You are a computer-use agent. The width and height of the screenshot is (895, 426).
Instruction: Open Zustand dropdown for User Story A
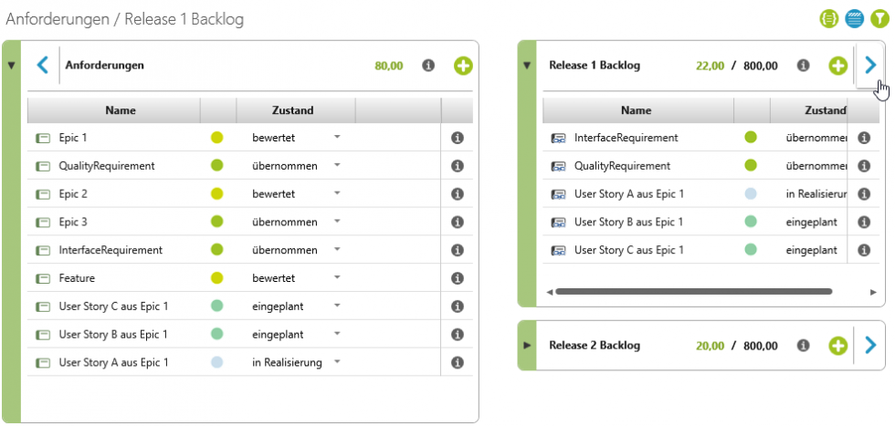pos(337,362)
